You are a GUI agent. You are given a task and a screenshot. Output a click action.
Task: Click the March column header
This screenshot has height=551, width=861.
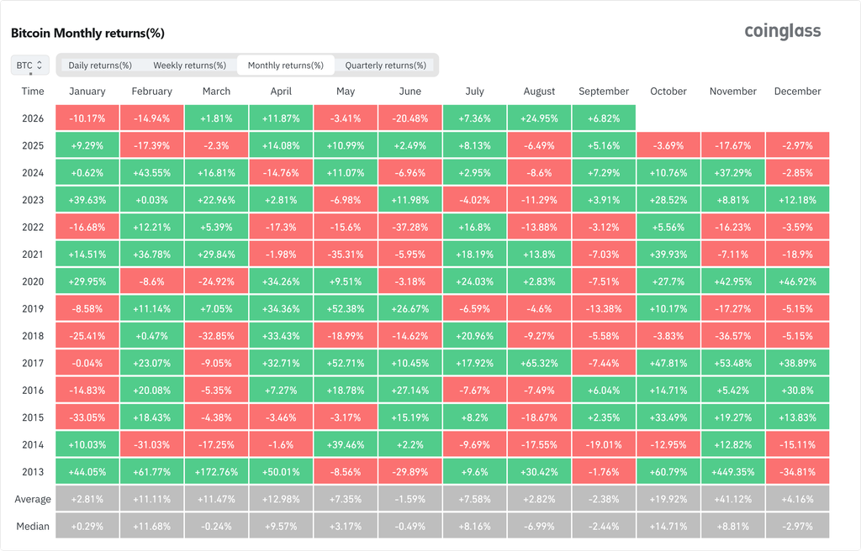[x=216, y=91]
